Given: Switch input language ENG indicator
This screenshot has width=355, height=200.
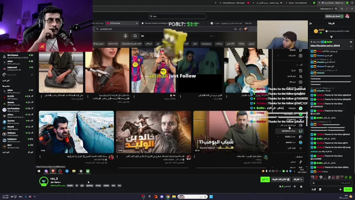Looking at the screenshot, I should [x=21, y=197].
